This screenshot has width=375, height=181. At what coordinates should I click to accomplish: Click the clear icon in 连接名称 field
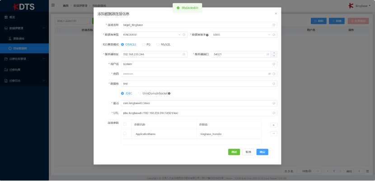pyautogui.click(x=274, y=25)
